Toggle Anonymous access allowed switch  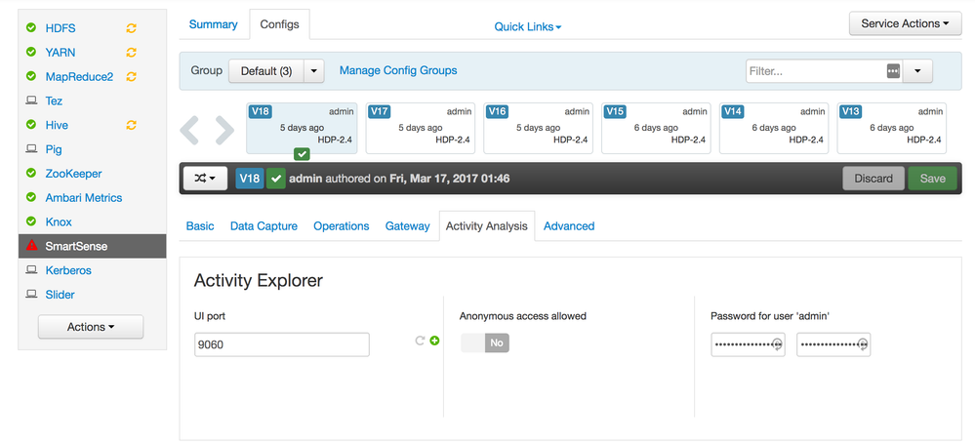[485, 342]
